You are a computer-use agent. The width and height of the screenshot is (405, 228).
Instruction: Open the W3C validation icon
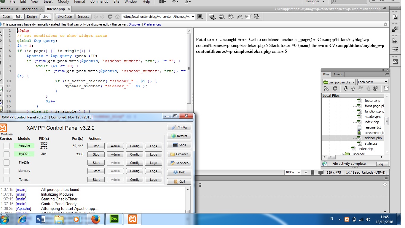click(240, 17)
